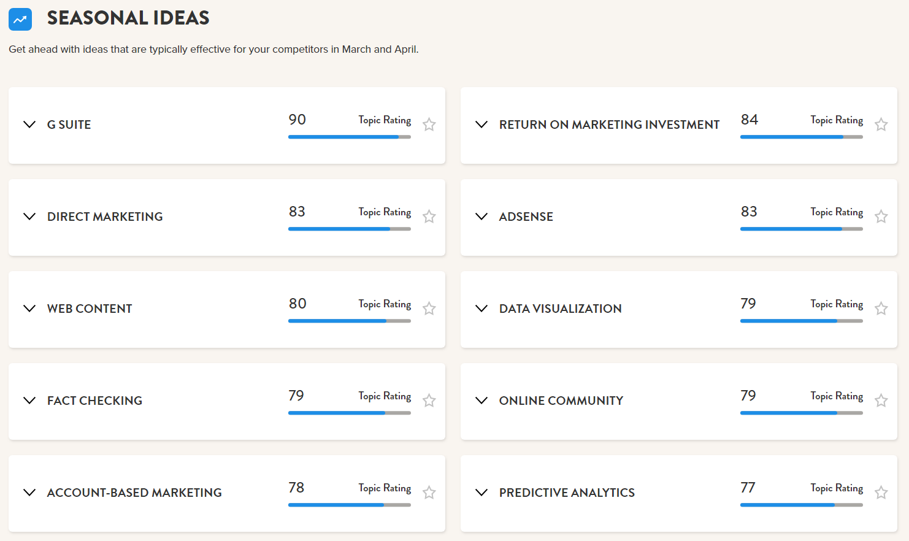Screen dimensions: 909x541
Task: Favorite the Online Community topic
Action: point(881,401)
